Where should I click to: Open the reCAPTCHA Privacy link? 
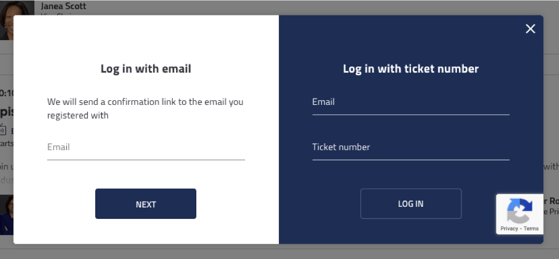click(509, 229)
